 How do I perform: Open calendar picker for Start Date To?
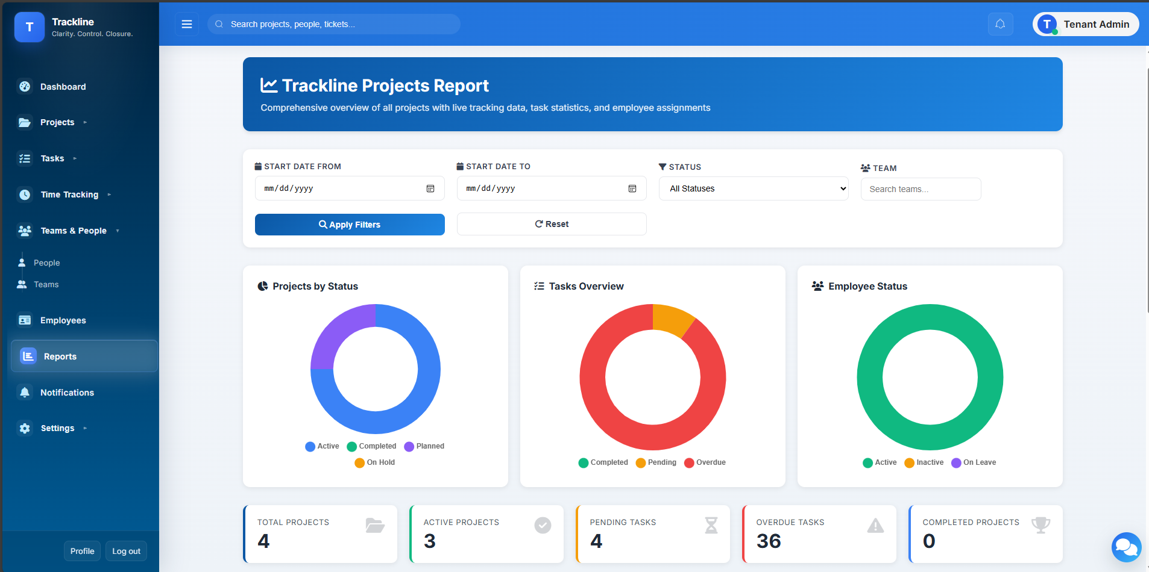coord(632,188)
